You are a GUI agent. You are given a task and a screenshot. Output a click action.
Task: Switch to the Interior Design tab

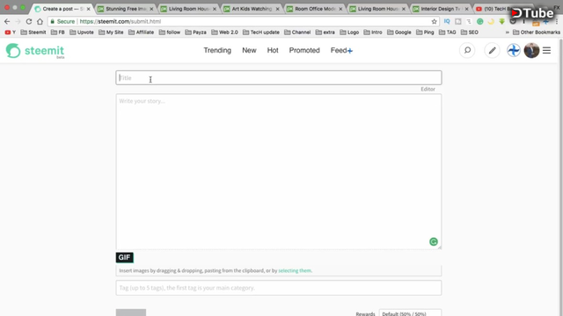441,9
